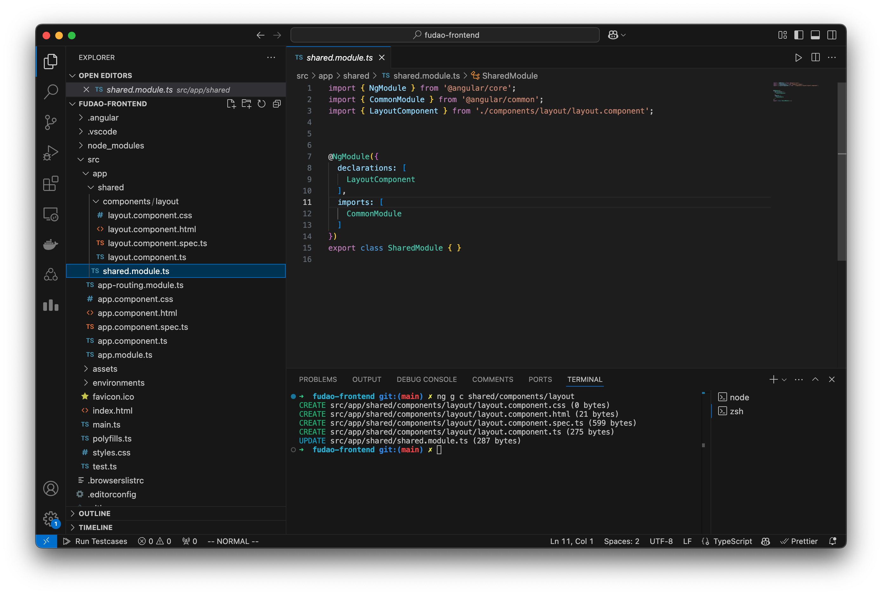Viewport: 882px width, 595px height.
Task: Click New File icon in FUDAO-FRONTEND header
Action: point(231,104)
